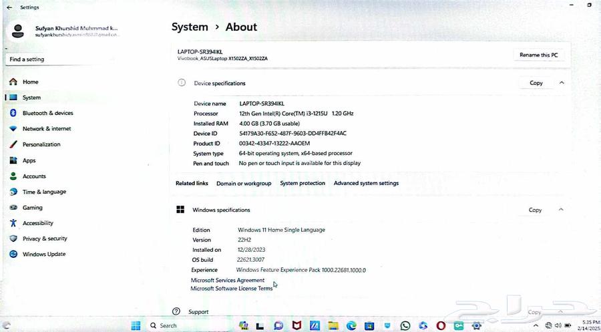
Task: Open the Windows Start menu
Action: point(136,325)
